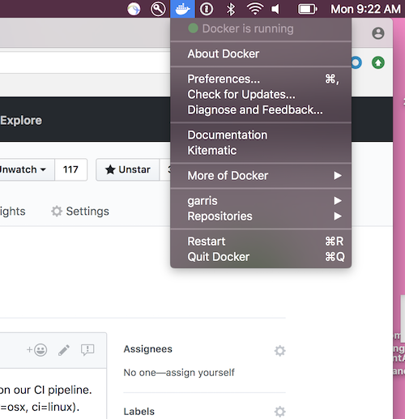Click the Assignees heading
The image size is (405, 419).
pos(147,349)
